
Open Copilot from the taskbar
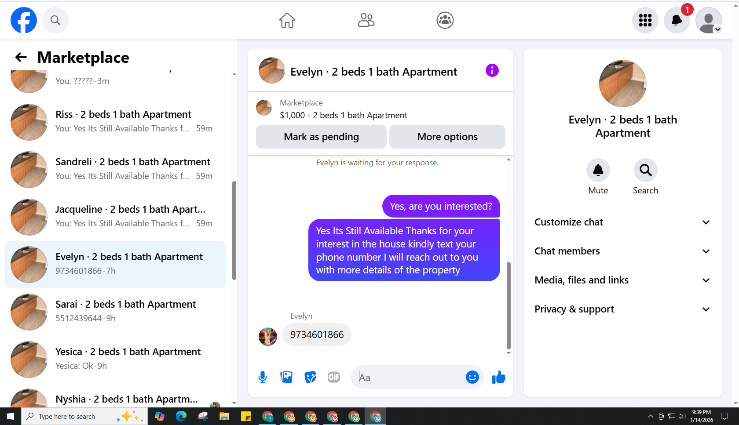[160, 416]
